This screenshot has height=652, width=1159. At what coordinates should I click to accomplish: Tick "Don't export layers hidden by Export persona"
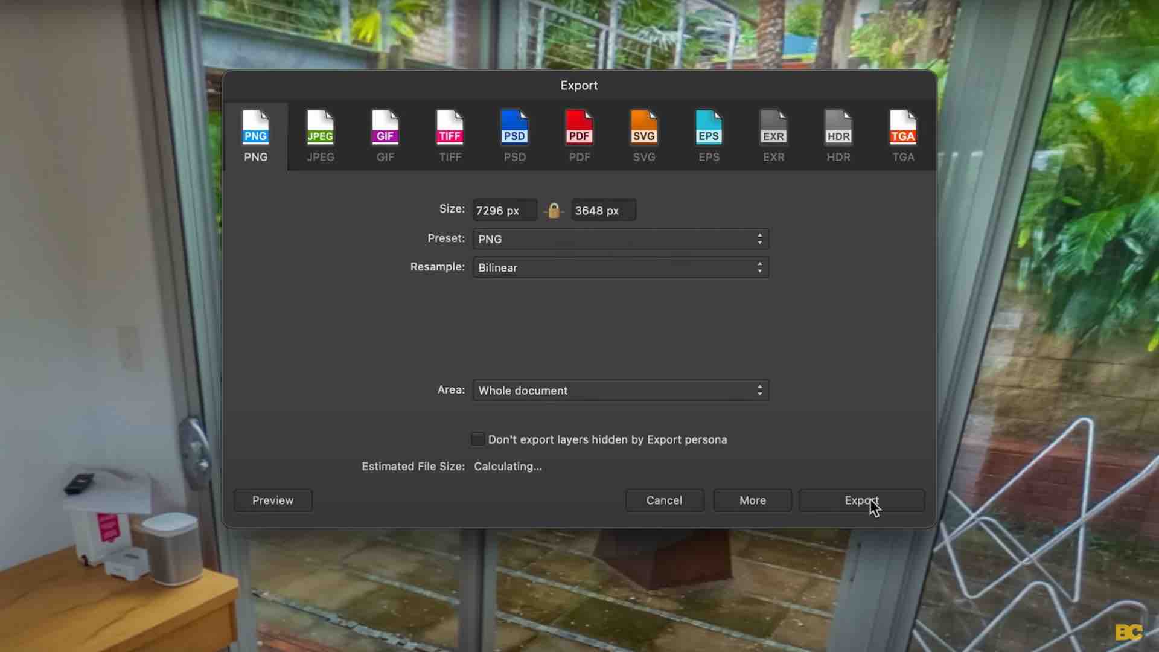tap(477, 439)
